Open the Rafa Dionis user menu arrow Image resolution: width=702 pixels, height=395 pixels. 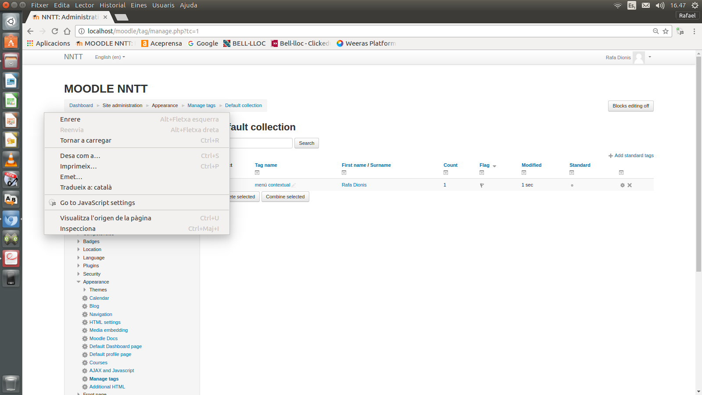[x=650, y=57]
